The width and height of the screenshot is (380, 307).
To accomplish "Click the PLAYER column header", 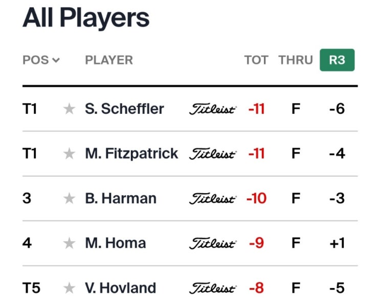I will [109, 60].
